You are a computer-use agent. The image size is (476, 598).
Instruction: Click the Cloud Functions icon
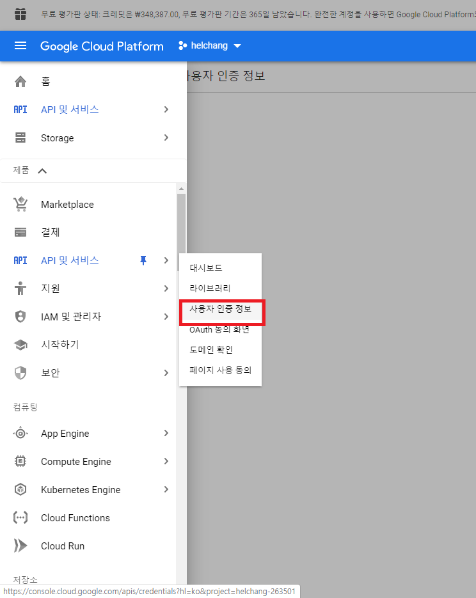coord(20,517)
